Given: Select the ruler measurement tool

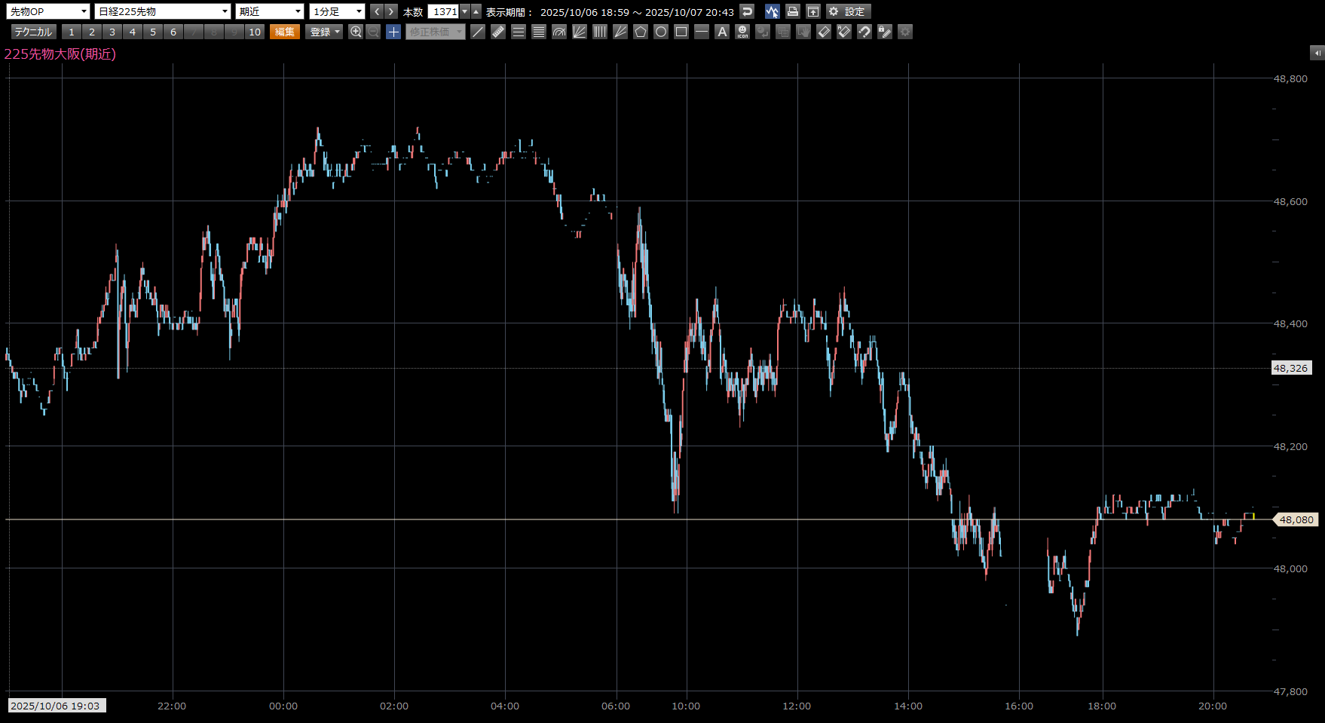Looking at the screenshot, I should 498,32.
